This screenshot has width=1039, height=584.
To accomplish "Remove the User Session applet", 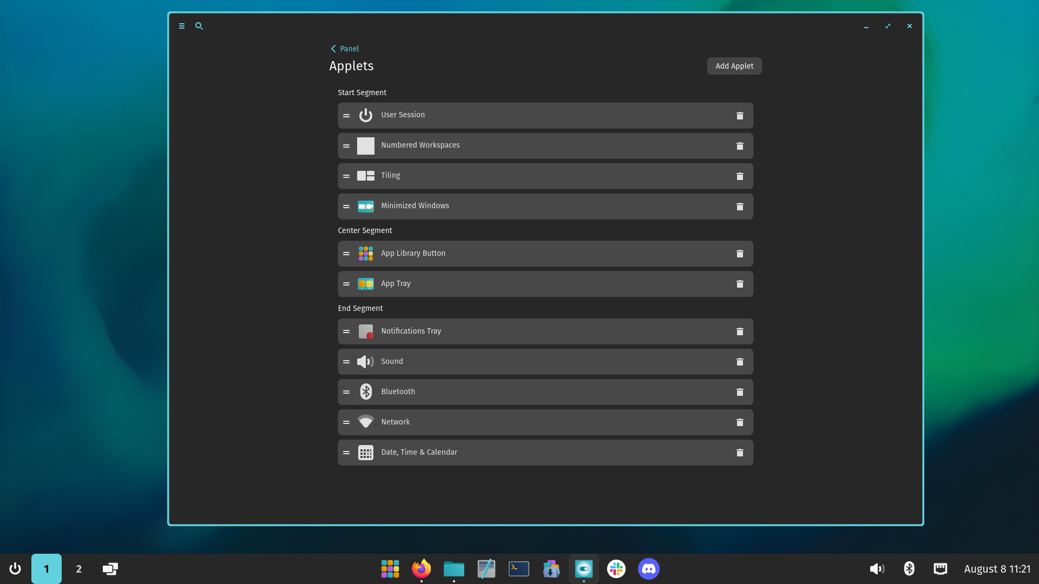I will tap(740, 115).
